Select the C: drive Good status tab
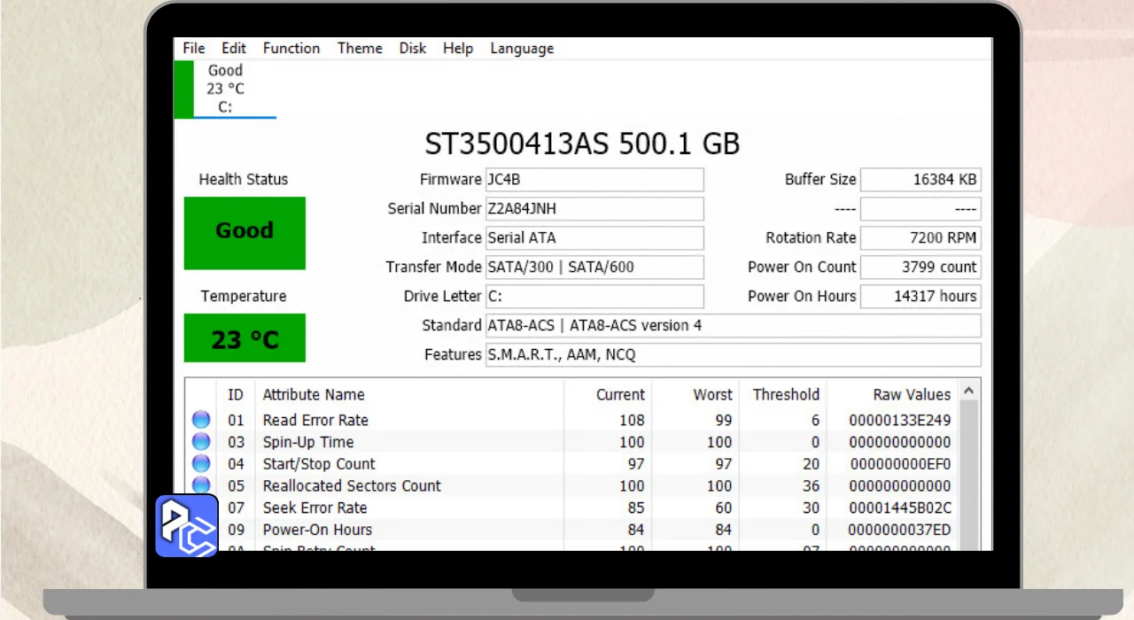The image size is (1134, 620). coord(225,89)
